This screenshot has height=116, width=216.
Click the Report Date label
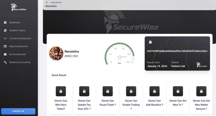153,62
